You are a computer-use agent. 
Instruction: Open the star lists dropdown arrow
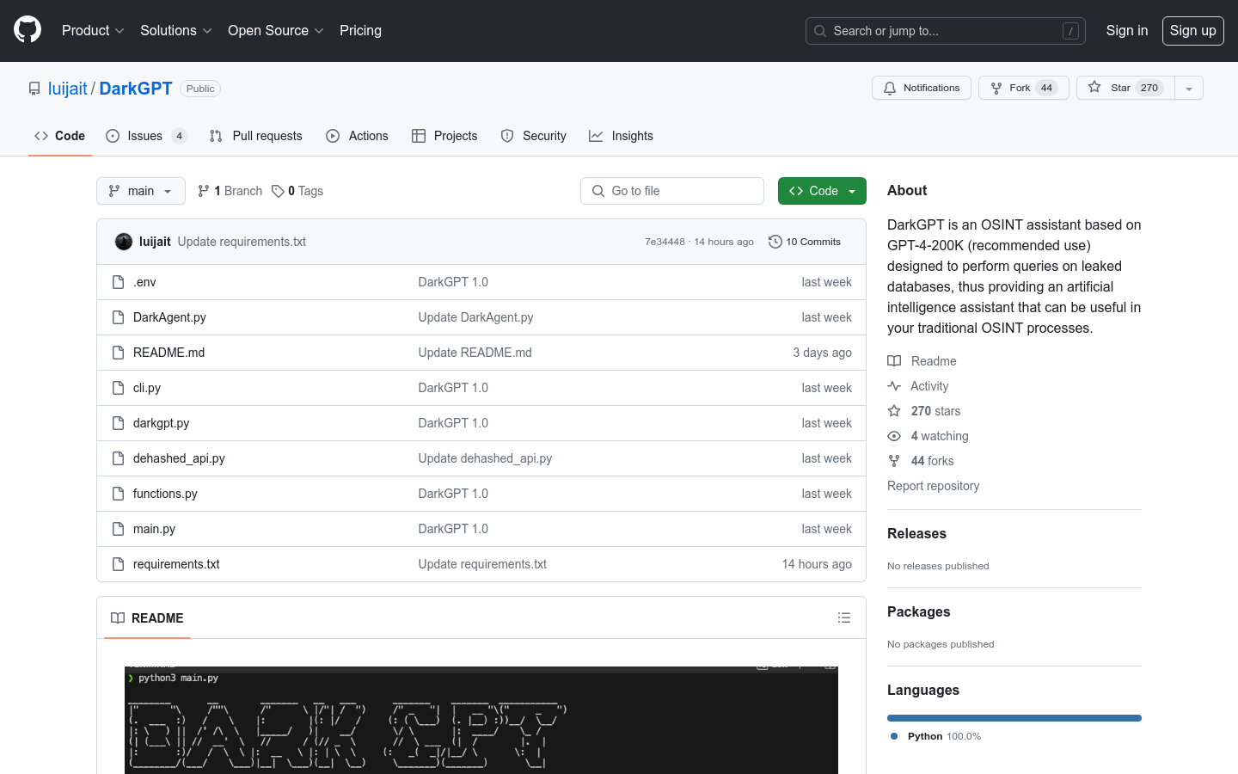point(1189,88)
